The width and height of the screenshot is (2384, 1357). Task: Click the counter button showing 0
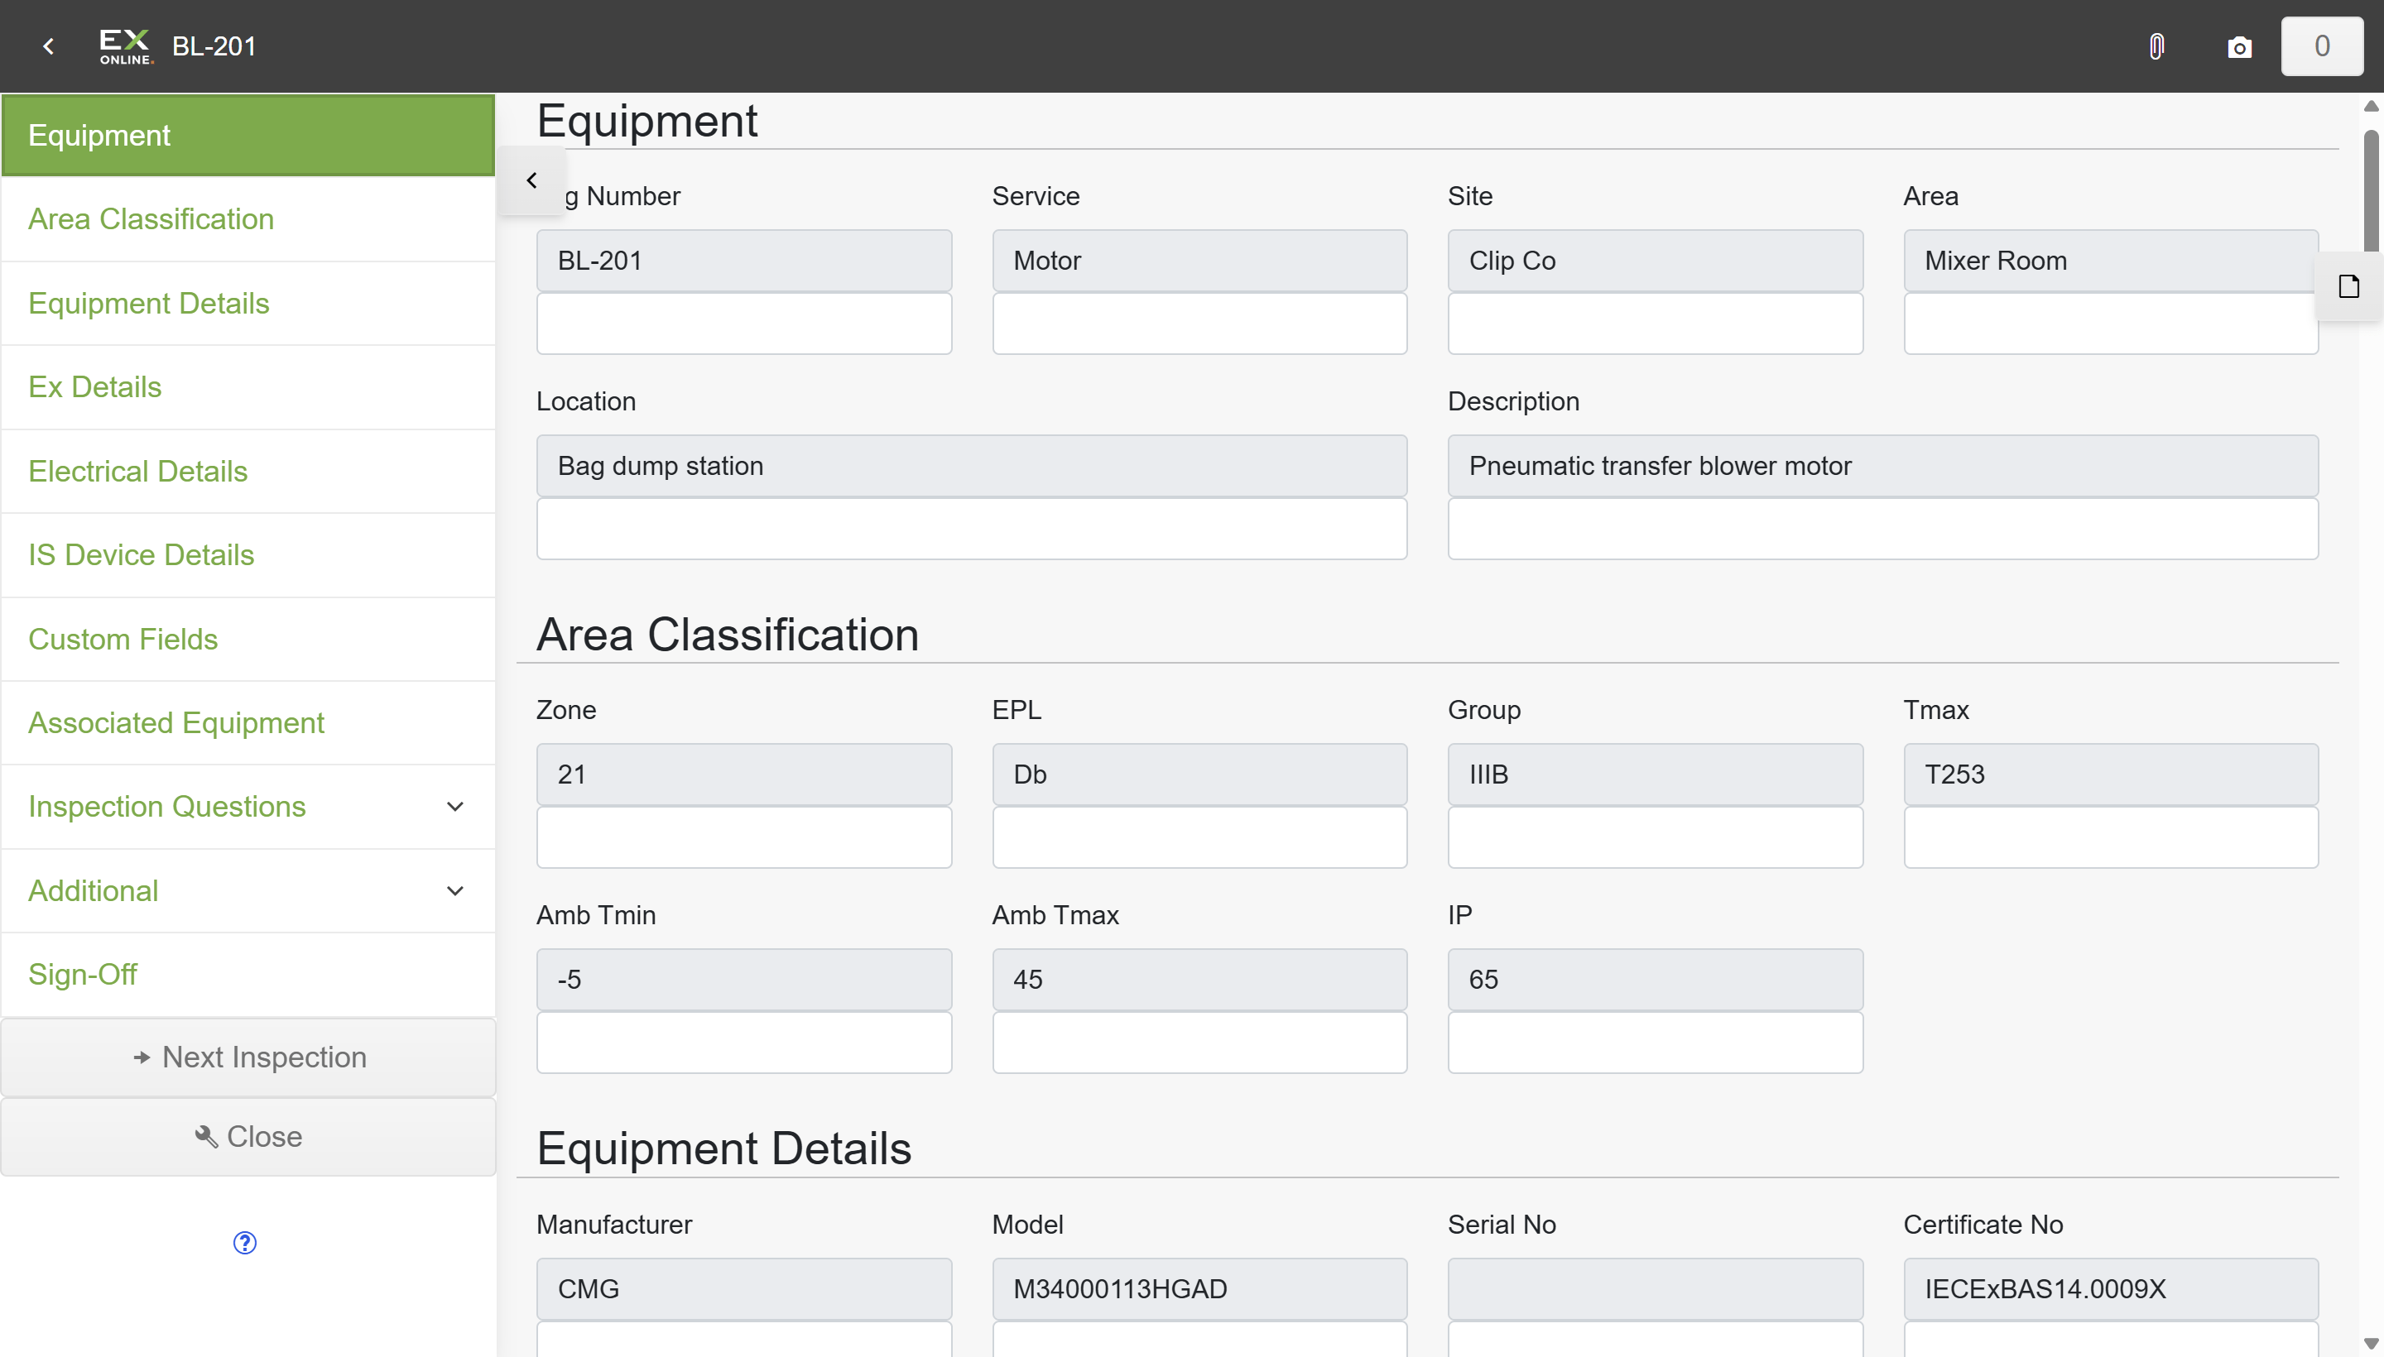pos(2322,46)
